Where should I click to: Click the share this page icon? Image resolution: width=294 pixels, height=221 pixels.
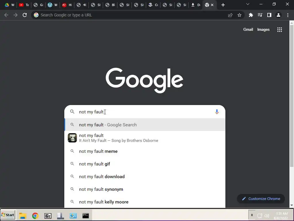point(230,15)
